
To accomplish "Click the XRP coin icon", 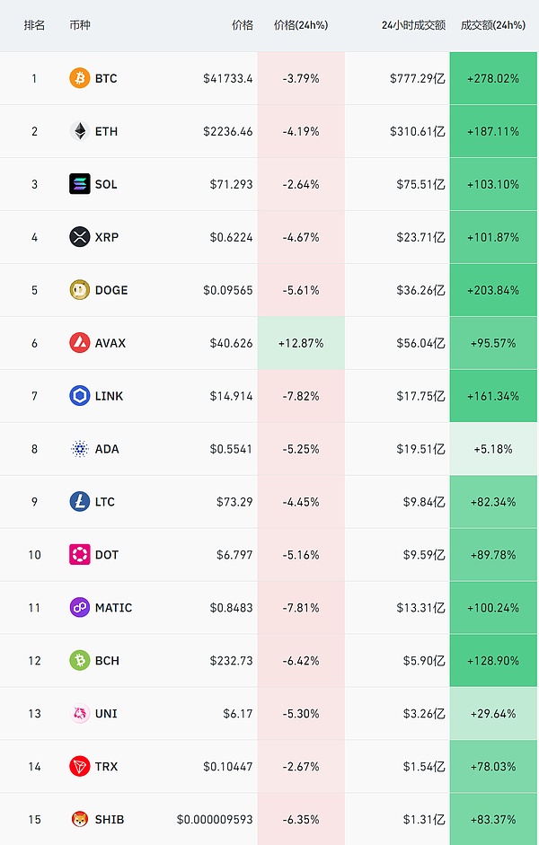I will (x=80, y=237).
